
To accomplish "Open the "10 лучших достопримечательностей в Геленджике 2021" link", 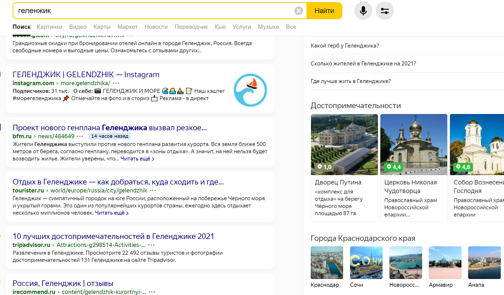I will [x=113, y=236].
